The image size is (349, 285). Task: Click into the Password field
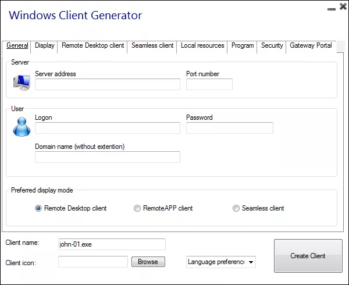(x=230, y=128)
